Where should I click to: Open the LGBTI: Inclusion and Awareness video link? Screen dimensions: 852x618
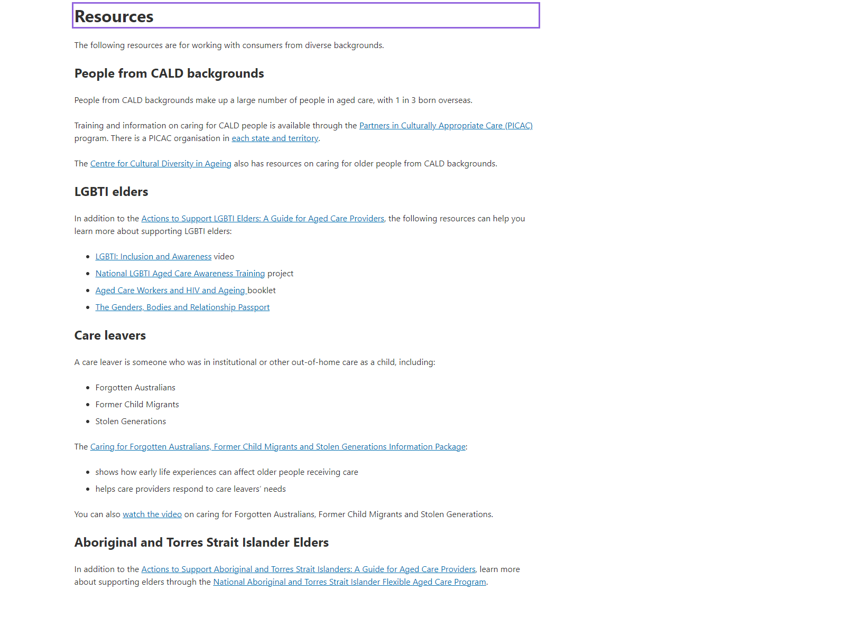[x=153, y=257]
